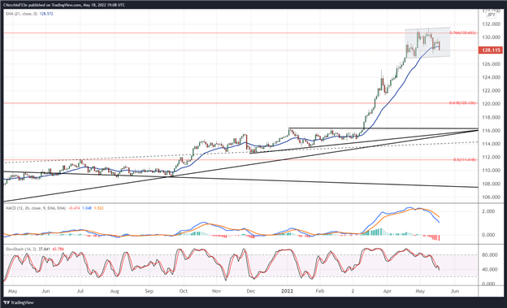This screenshot has height=308, width=507.
Task: Click the 80.000 level on SlowStoch scale
Action: [490, 255]
